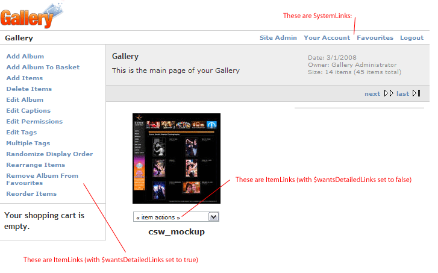Click the next page arrow icon

[x=388, y=93]
